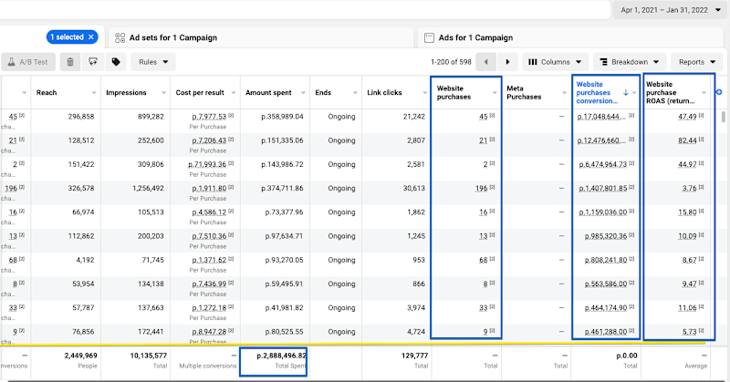Click footnote icon beside website purchases 45
This screenshot has height=382, width=730.
pos(492,116)
